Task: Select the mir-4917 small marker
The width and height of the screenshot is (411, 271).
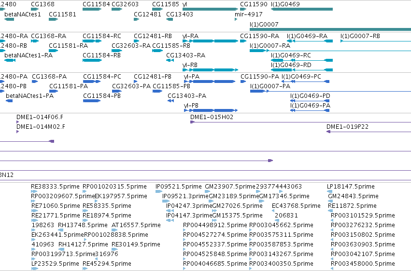Action: pyautogui.click(x=236, y=19)
